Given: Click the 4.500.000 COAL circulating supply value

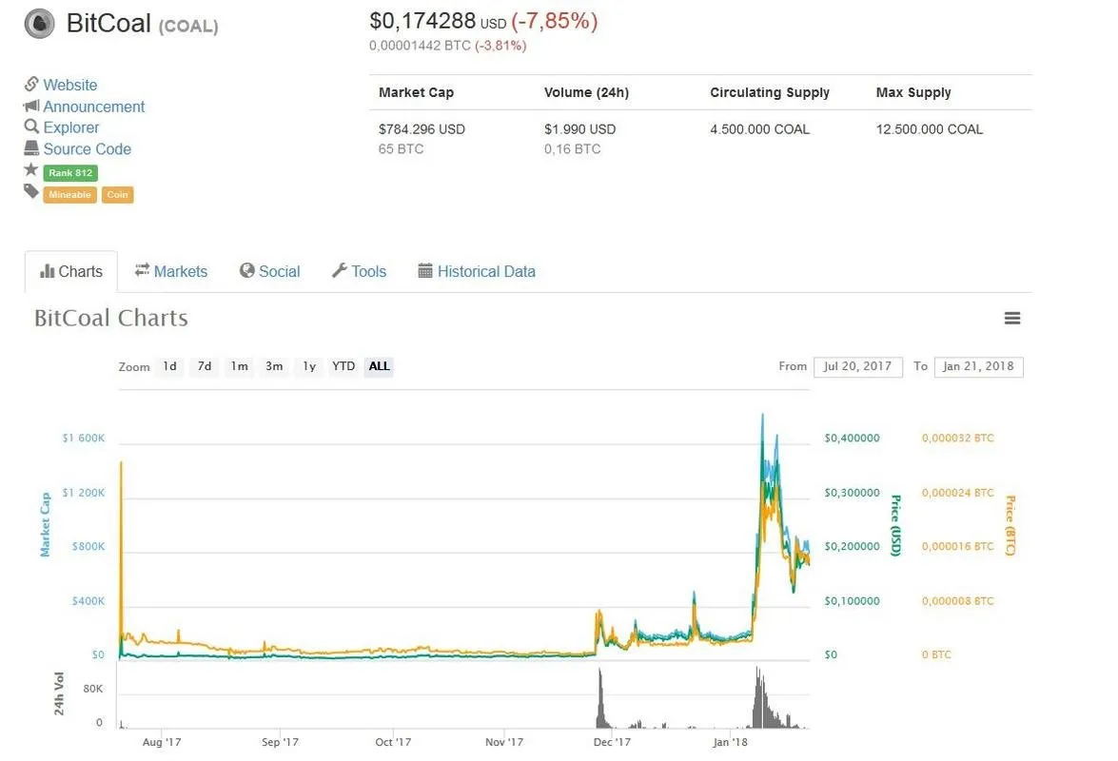Looking at the screenshot, I should (x=759, y=129).
